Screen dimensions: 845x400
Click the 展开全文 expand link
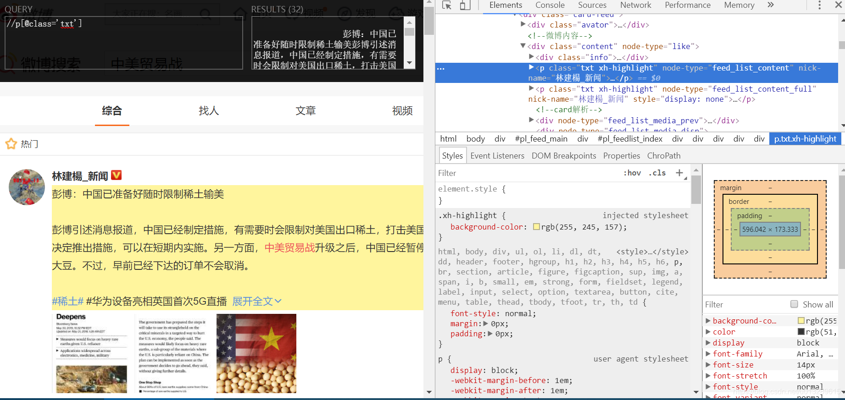256,301
